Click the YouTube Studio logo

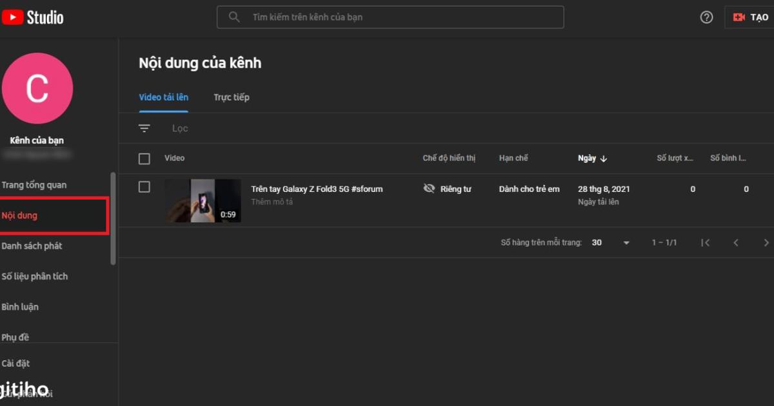point(32,17)
